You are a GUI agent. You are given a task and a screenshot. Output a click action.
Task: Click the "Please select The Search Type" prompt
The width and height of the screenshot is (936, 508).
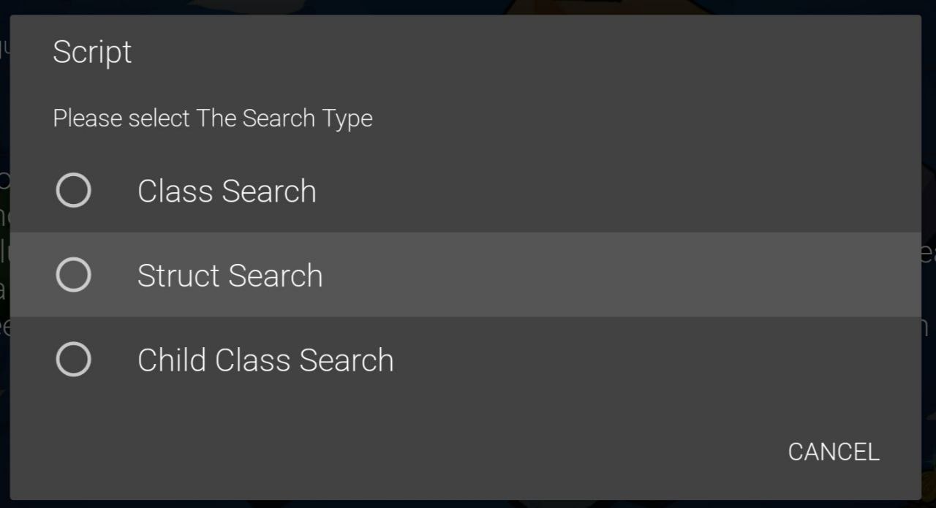(213, 118)
